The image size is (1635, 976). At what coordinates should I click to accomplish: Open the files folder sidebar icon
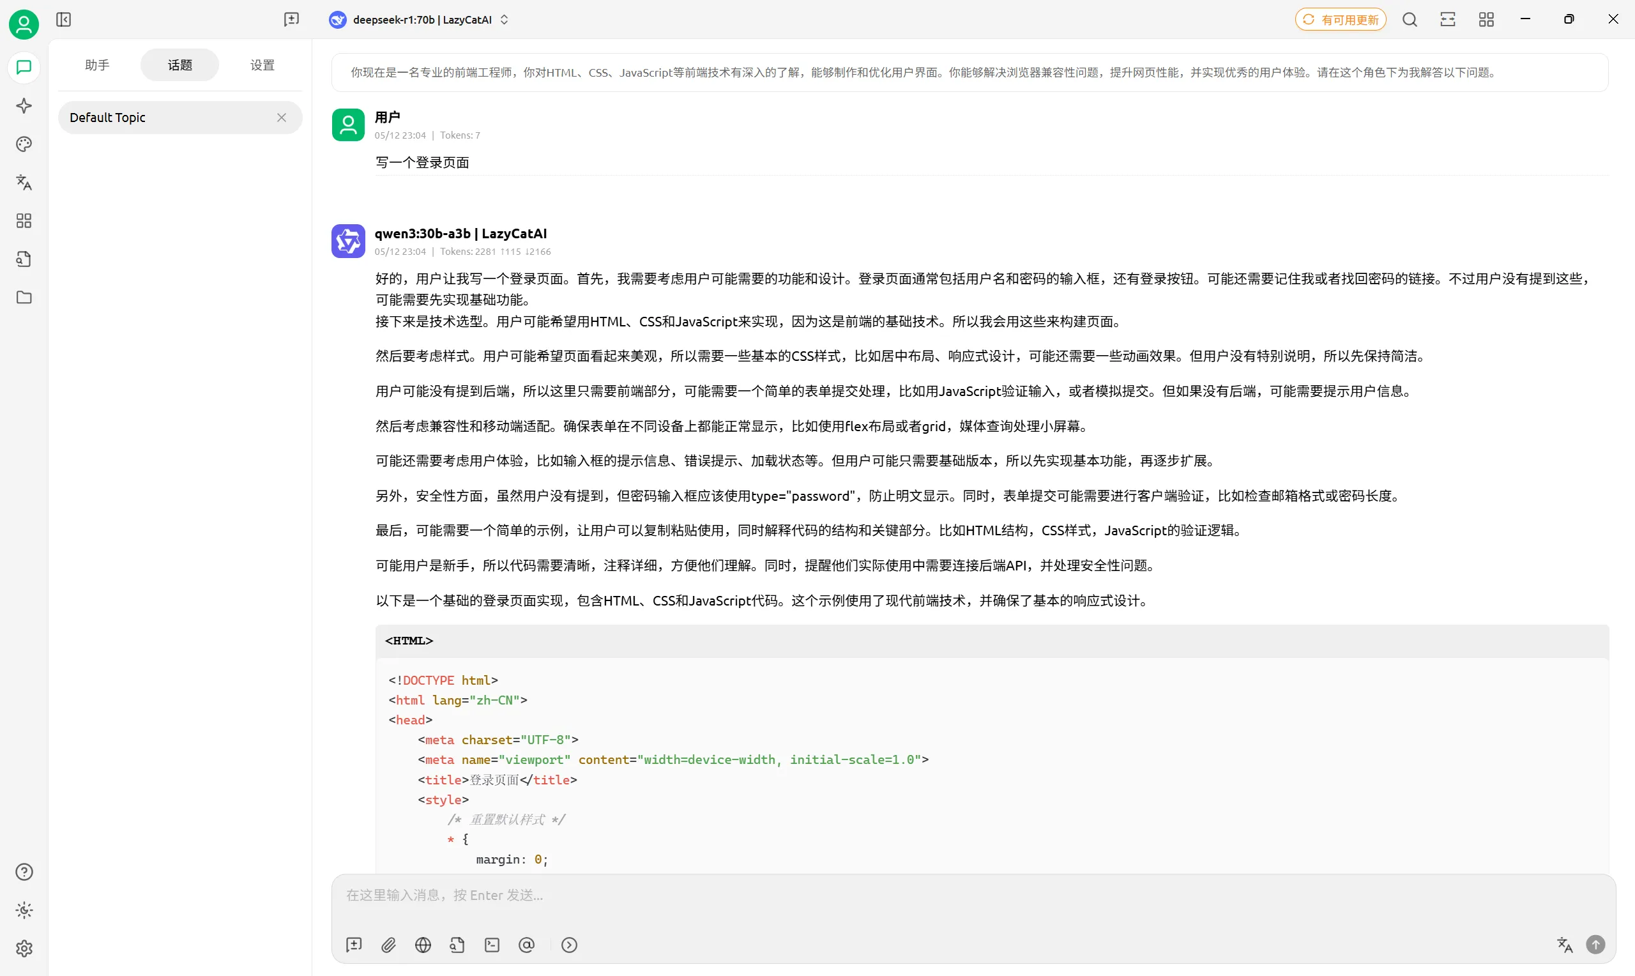click(x=24, y=297)
